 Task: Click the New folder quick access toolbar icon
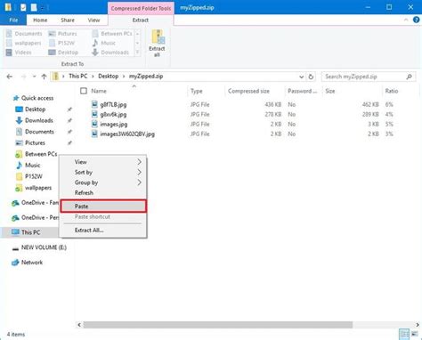pyautogui.click(x=34, y=7)
